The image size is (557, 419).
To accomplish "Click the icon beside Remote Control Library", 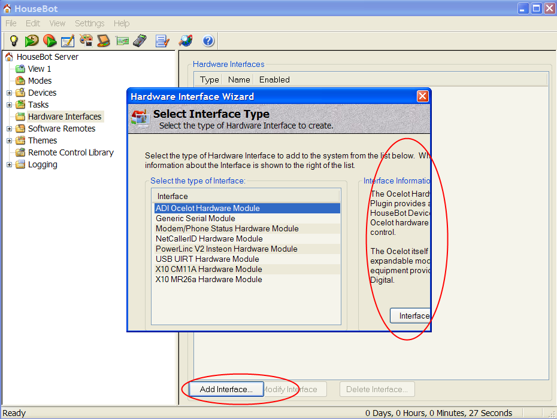I will point(20,152).
